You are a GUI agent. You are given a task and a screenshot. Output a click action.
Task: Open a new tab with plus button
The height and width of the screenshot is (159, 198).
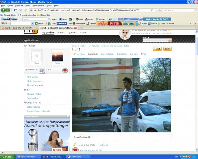pos(80,28)
